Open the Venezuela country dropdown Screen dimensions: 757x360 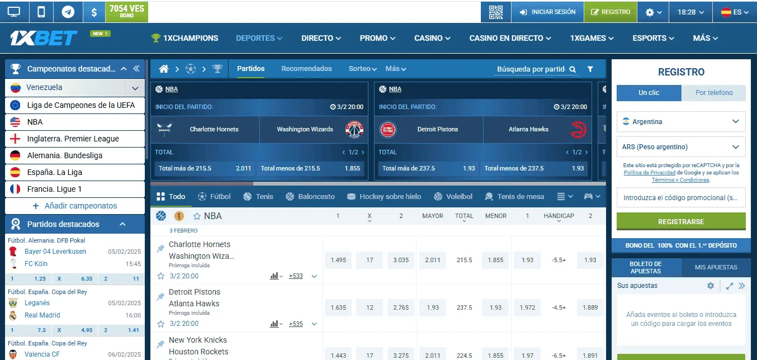(x=75, y=88)
